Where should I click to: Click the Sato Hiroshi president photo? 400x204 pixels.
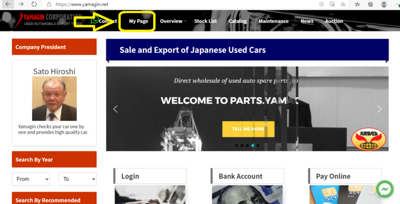[54, 98]
